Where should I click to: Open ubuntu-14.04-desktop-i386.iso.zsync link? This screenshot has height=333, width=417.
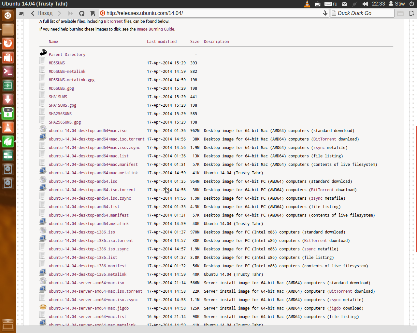pyautogui.click(x=89, y=249)
